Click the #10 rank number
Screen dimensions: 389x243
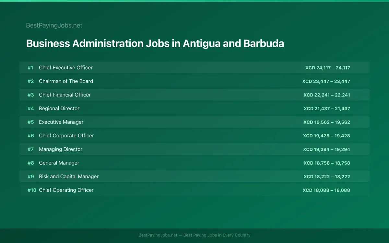click(32, 190)
